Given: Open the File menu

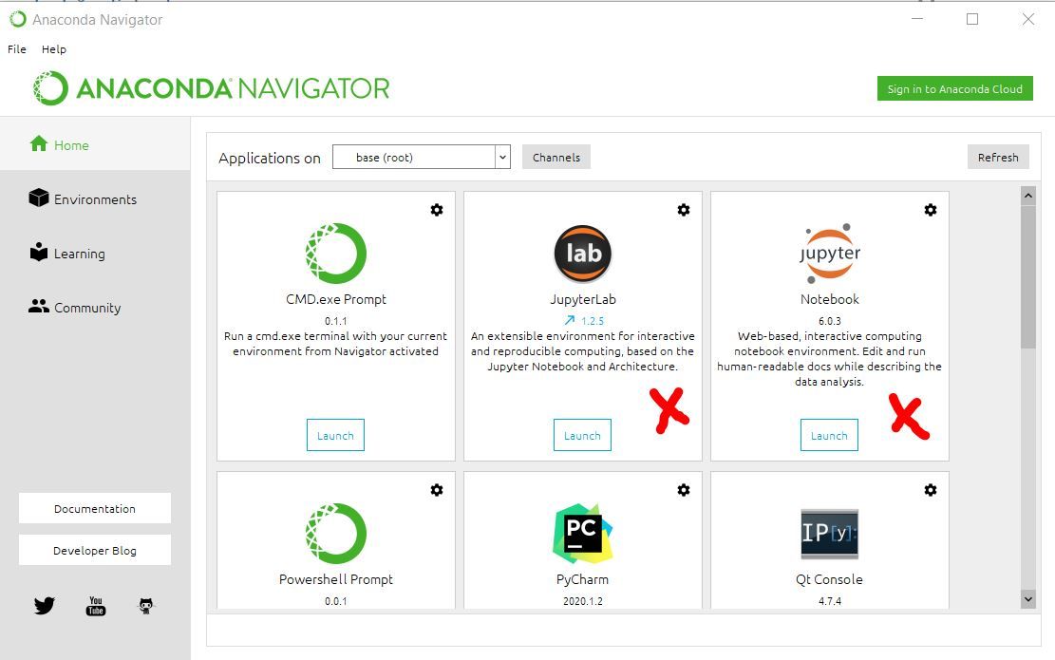Looking at the screenshot, I should coord(17,49).
